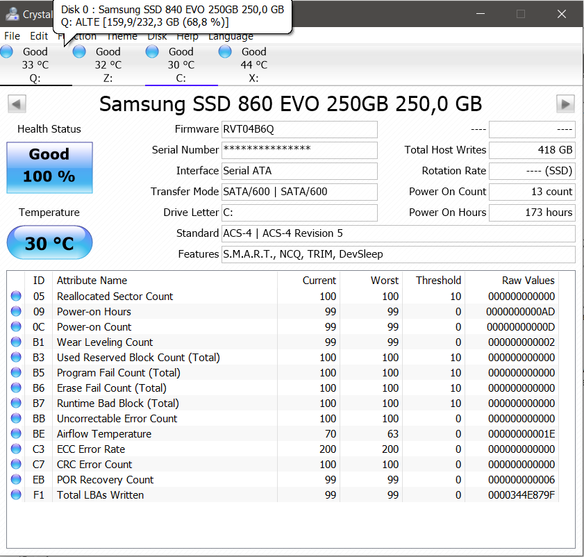This screenshot has height=557, width=584.
Task: Click the Worst column header
Action: [385, 281]
